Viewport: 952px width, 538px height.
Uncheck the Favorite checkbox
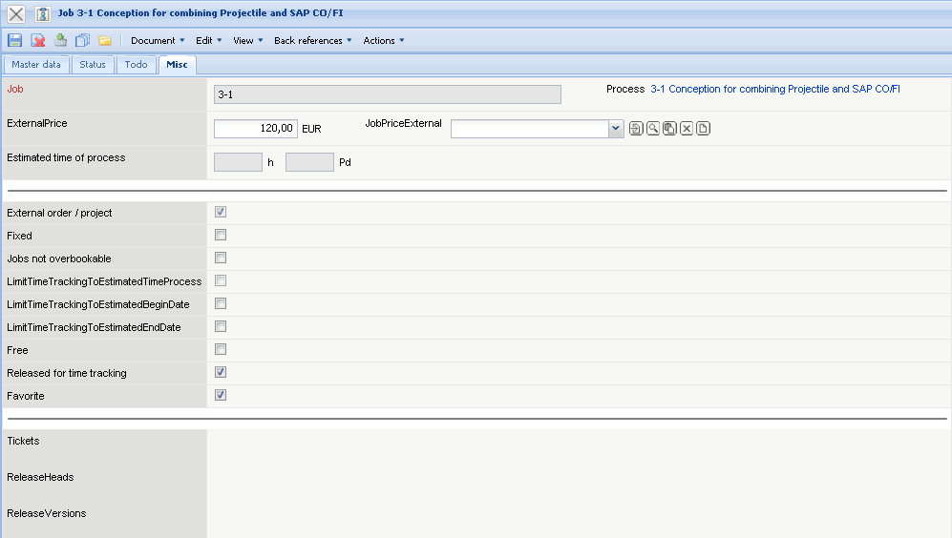[x=221, y=395]
